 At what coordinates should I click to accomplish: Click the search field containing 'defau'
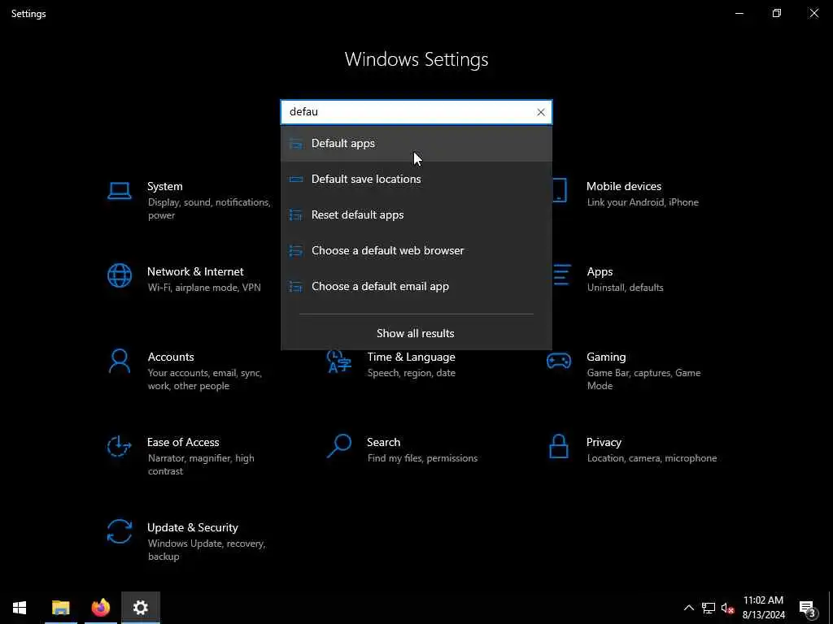(x=416, y=112)
